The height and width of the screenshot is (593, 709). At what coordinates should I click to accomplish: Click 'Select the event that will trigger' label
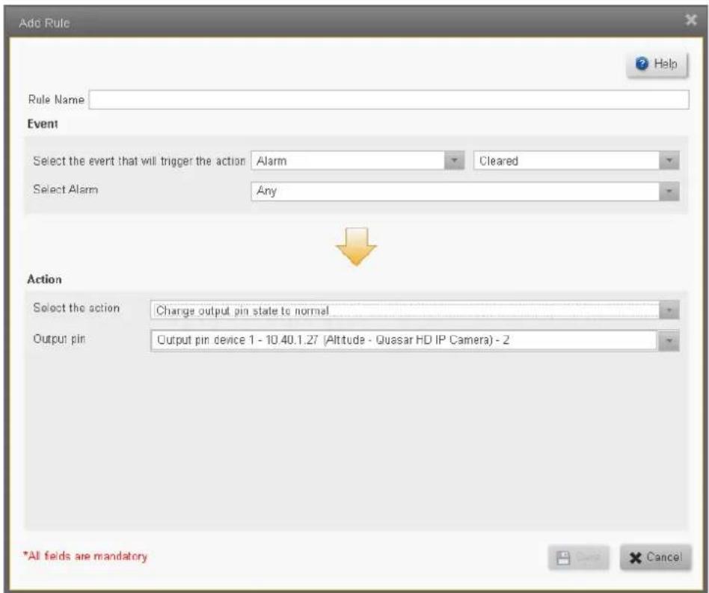[x=139, y=161]
